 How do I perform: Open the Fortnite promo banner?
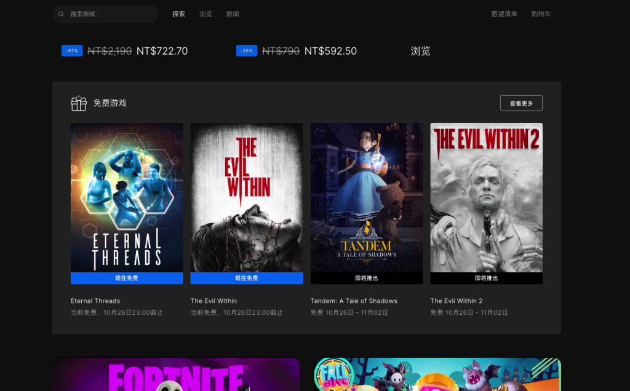[176, 374]
